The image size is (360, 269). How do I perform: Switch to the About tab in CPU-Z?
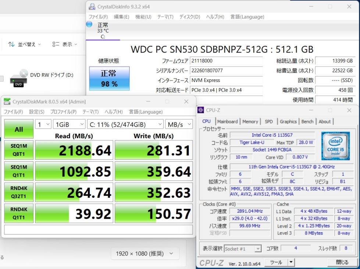coord(325,121)
